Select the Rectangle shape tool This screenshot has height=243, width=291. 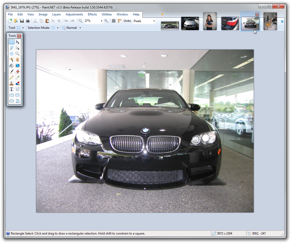click(12, 95)
